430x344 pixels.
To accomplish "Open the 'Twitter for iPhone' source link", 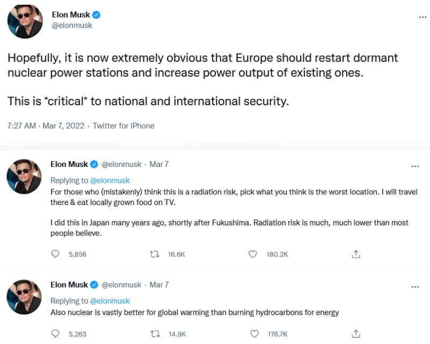I will coord(123,126).
